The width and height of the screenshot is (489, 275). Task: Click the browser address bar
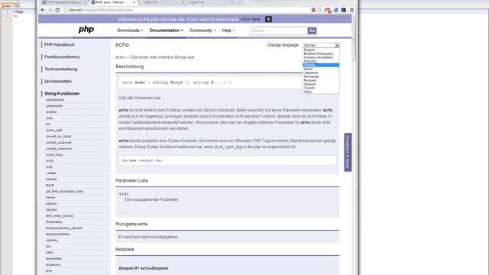186,10
